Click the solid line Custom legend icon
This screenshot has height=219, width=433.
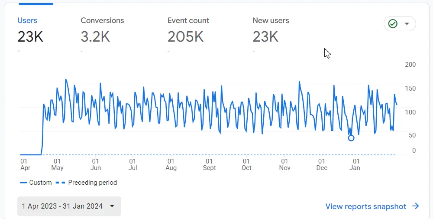coord(23,183)
